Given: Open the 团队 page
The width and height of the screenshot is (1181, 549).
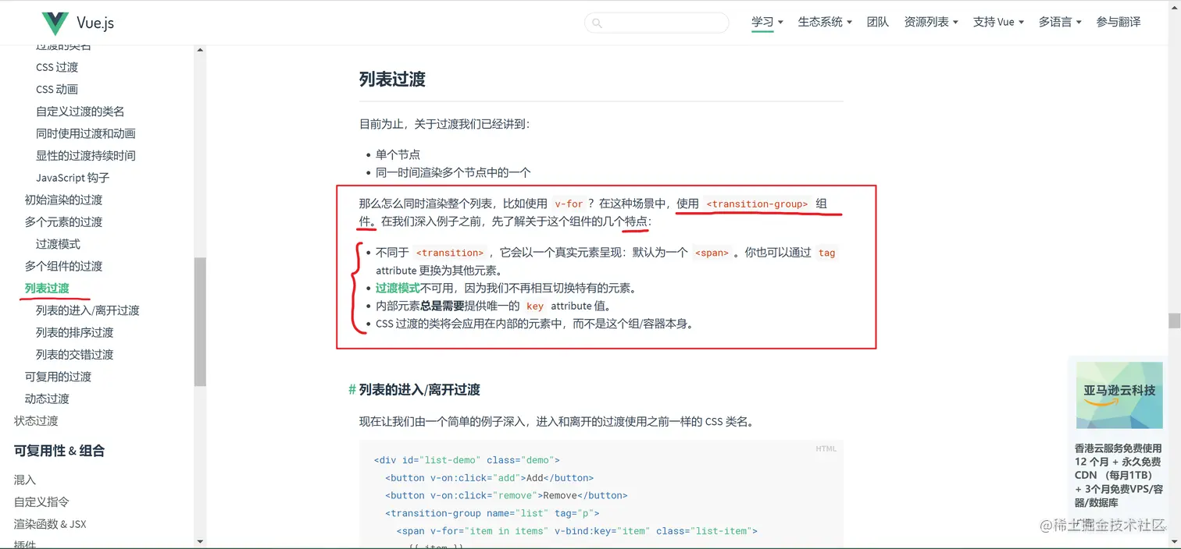Looking at the screenshot, I should 878,22.
